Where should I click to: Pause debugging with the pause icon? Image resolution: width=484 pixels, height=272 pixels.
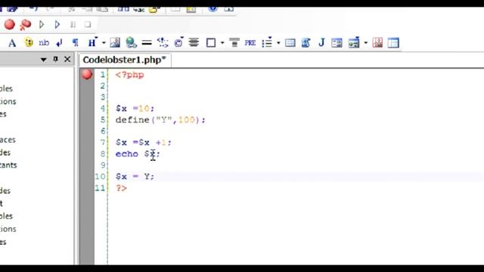73,24
